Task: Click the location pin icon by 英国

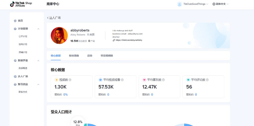Action: point(88,35)
